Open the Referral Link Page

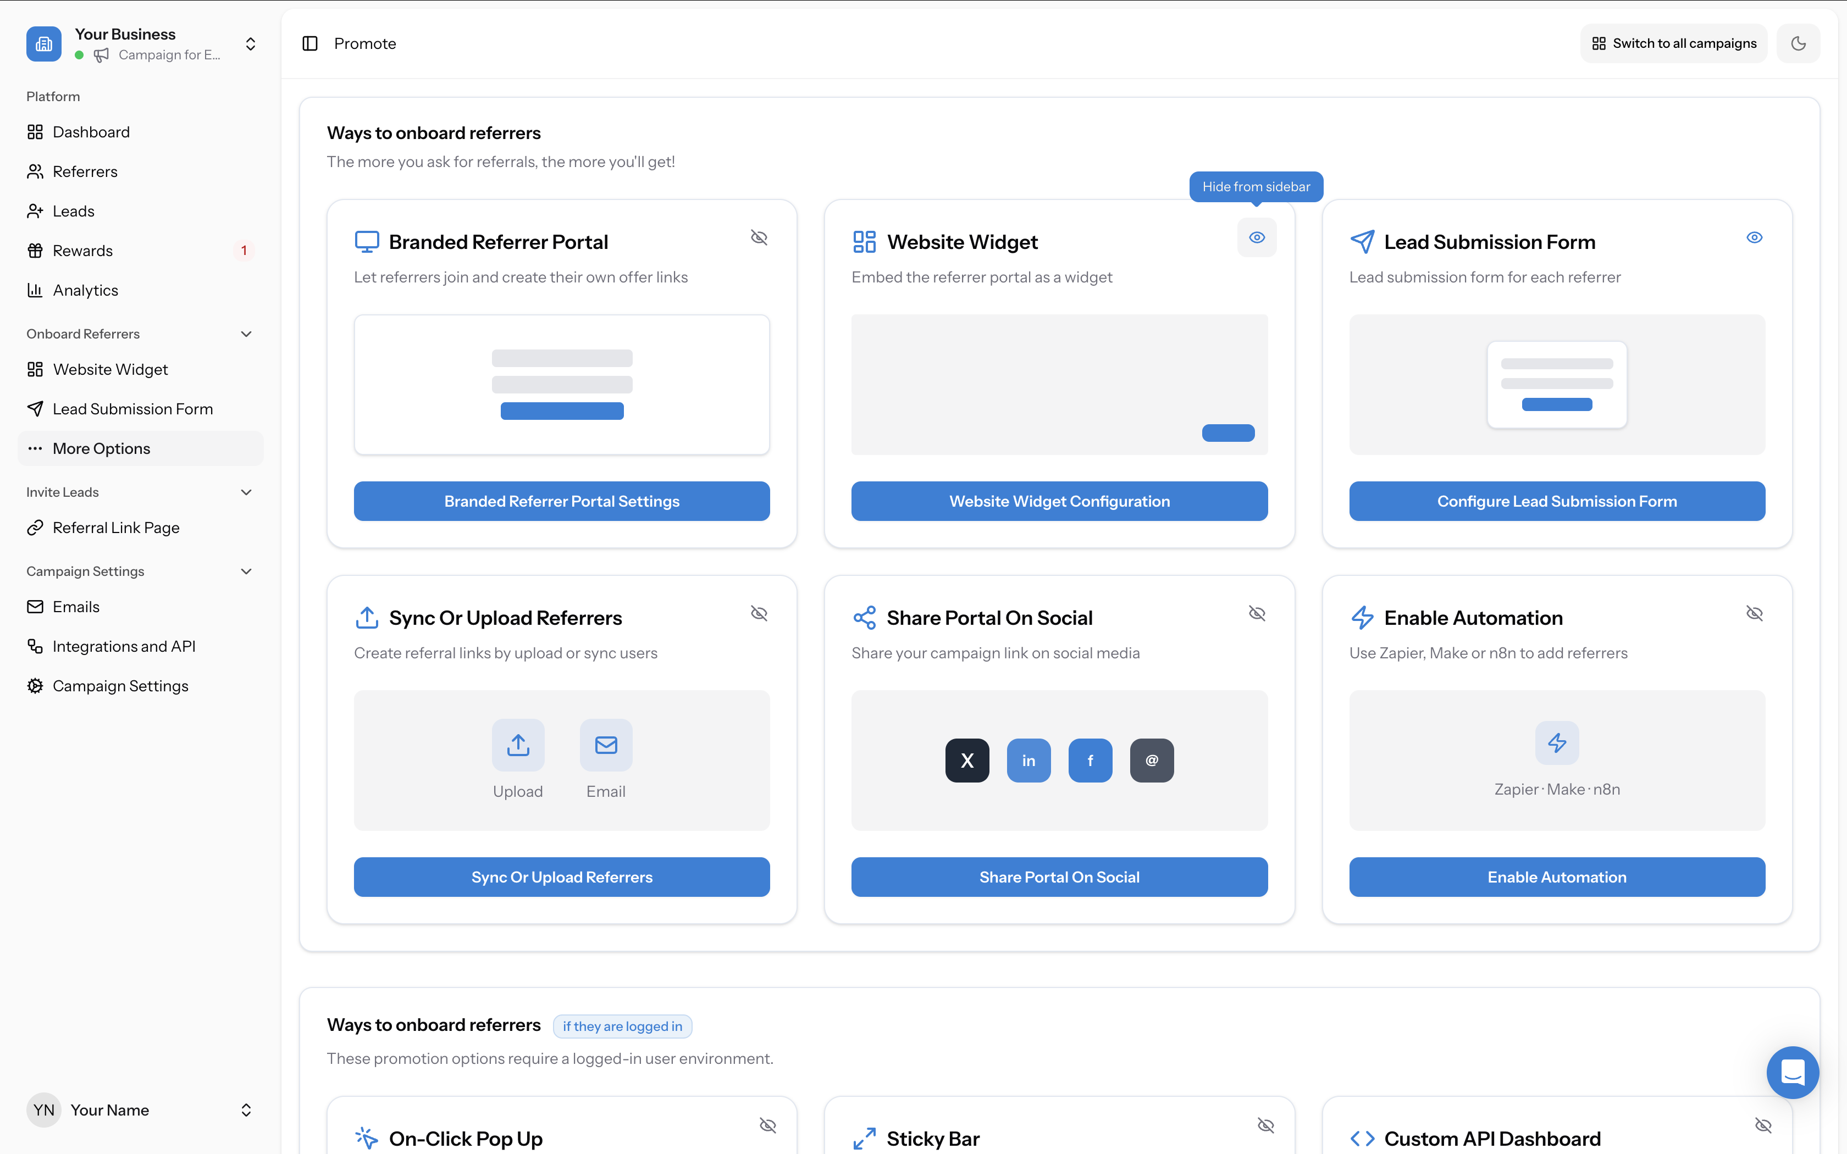click(116, 528)
